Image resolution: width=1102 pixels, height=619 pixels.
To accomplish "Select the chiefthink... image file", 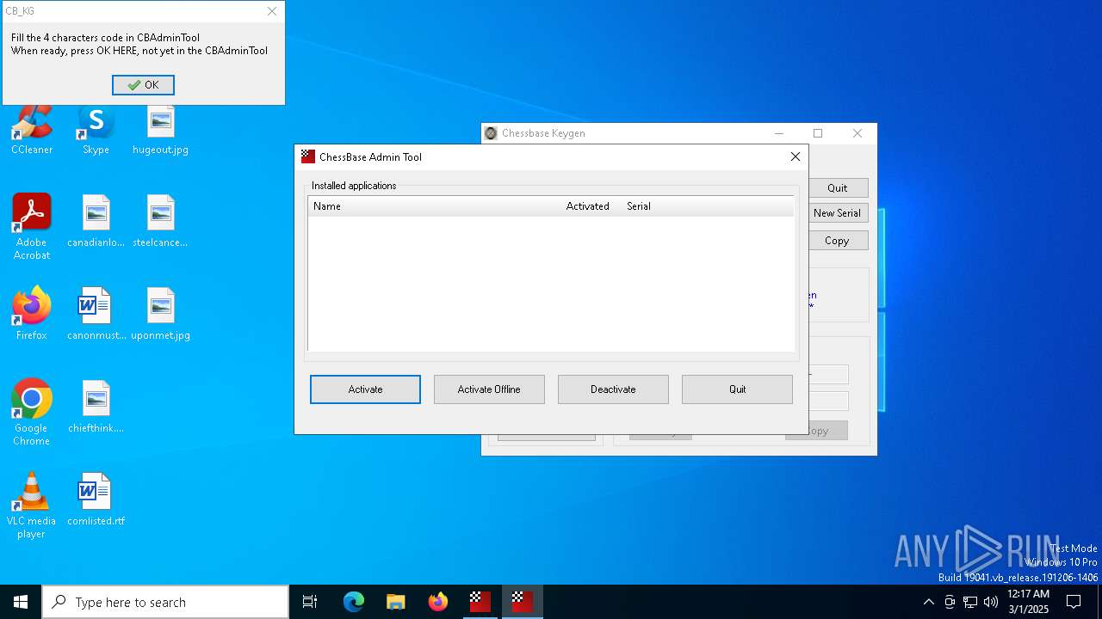I will (96, 408).
